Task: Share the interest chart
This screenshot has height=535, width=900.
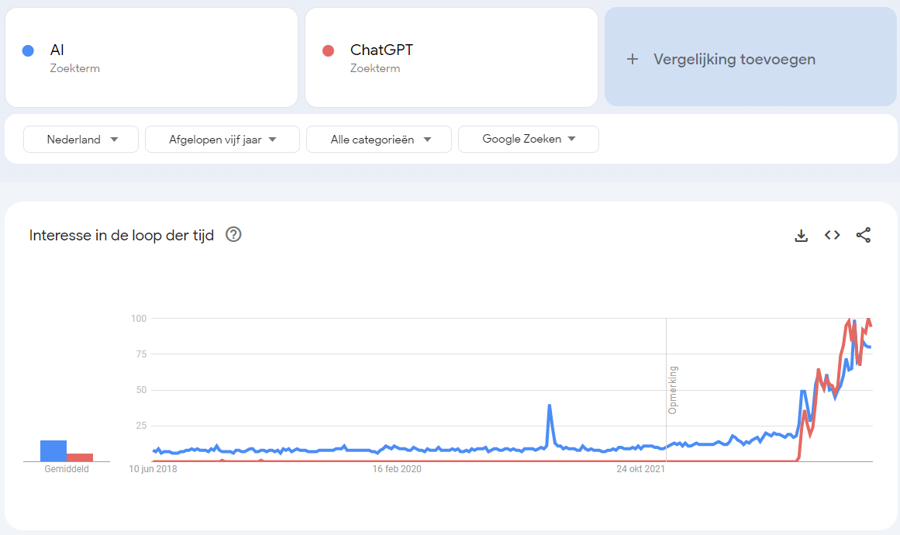Action: pos(864,235)
